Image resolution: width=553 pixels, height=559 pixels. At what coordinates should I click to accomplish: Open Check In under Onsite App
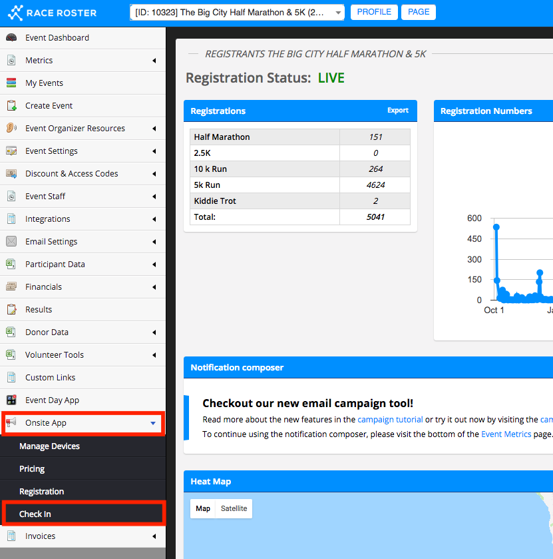tap(35, 514)
